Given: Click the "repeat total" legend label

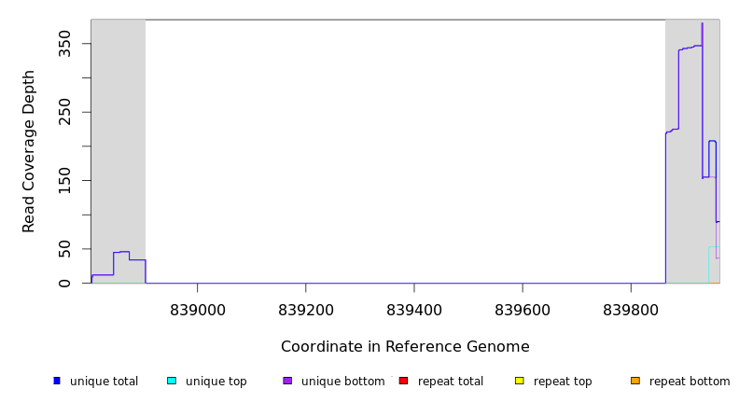Looking at the screenshot, I should pyautogui.click(x=451, y=382).
